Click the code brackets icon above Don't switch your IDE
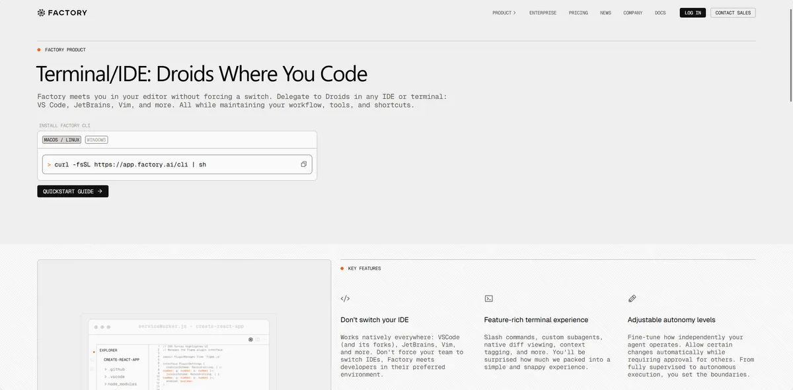 [345, 298]
